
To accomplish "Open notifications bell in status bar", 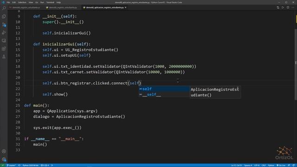I will pos(294,165).
